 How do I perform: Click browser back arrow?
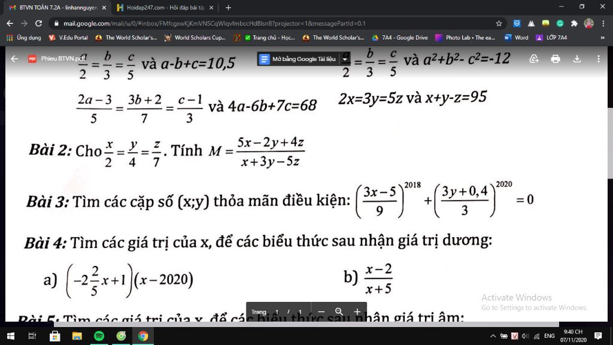pos(10,23)
